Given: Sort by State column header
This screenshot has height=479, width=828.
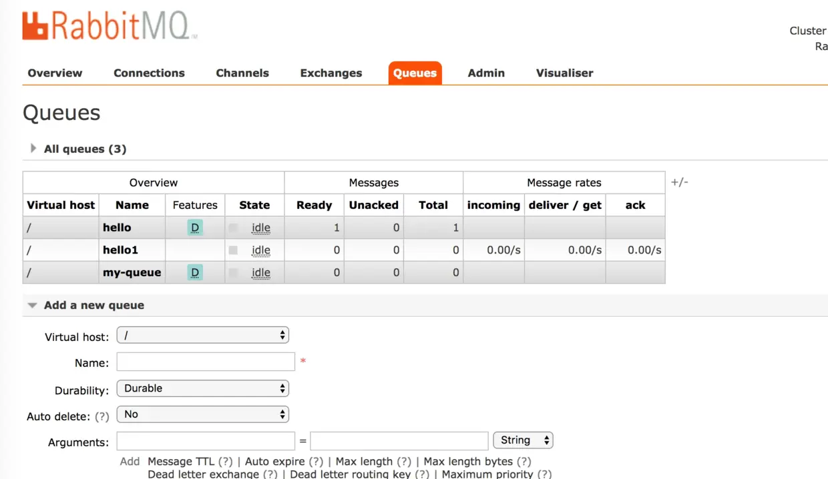Looking at the screenshot, I should (254, 205).
